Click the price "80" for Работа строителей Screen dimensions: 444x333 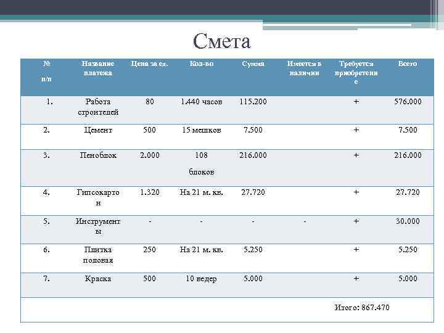[149, 102]
